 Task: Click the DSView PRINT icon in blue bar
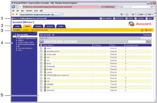[126, 18]
